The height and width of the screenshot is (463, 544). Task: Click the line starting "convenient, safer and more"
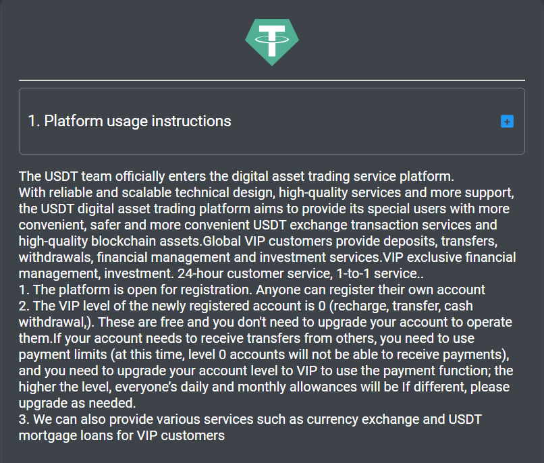tap(258, 225)
